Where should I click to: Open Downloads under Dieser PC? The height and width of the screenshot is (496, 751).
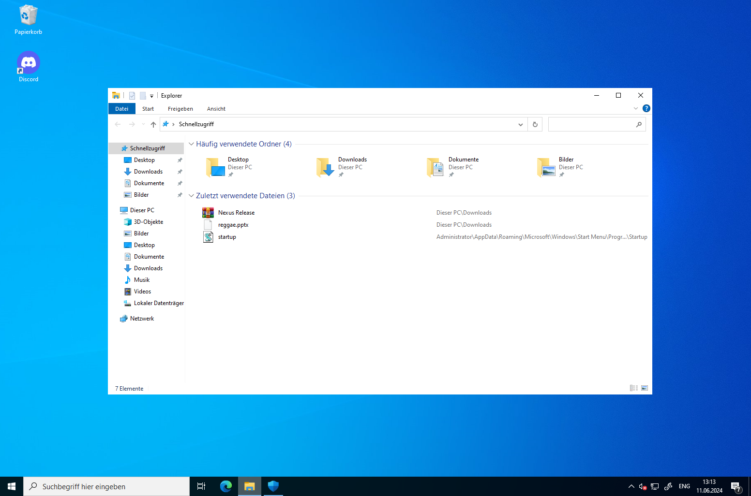pos(146,268)
